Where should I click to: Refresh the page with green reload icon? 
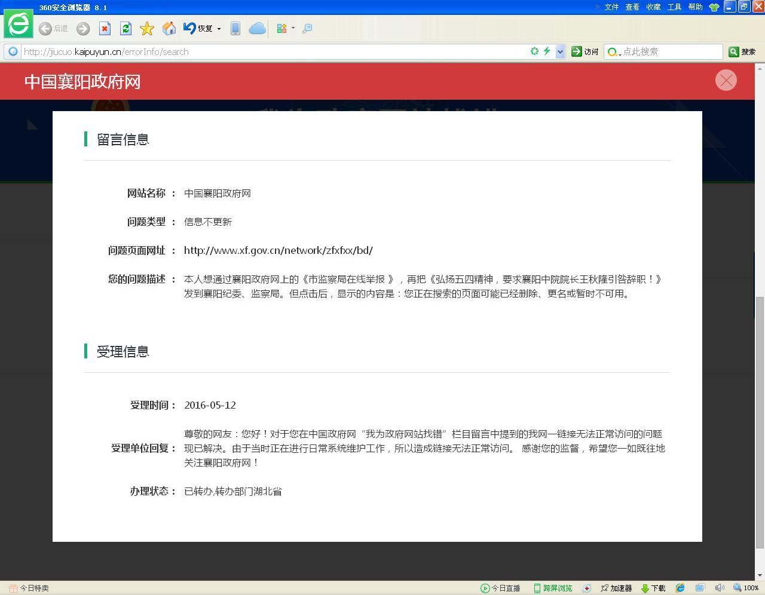point(126,28)
